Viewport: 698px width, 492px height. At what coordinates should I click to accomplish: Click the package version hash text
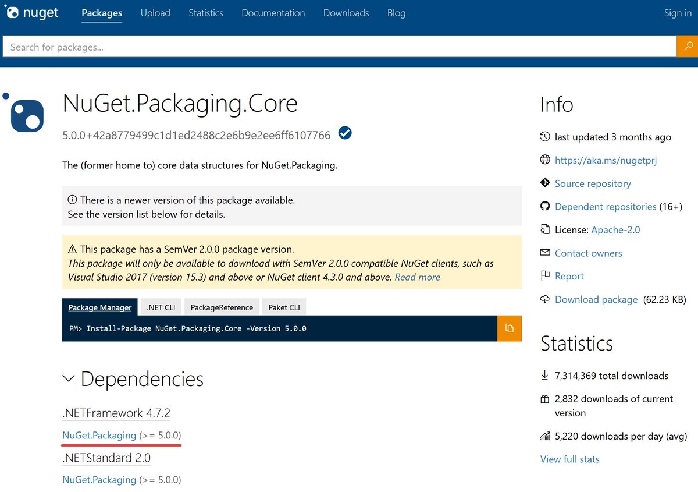click(x=197, y=136)
